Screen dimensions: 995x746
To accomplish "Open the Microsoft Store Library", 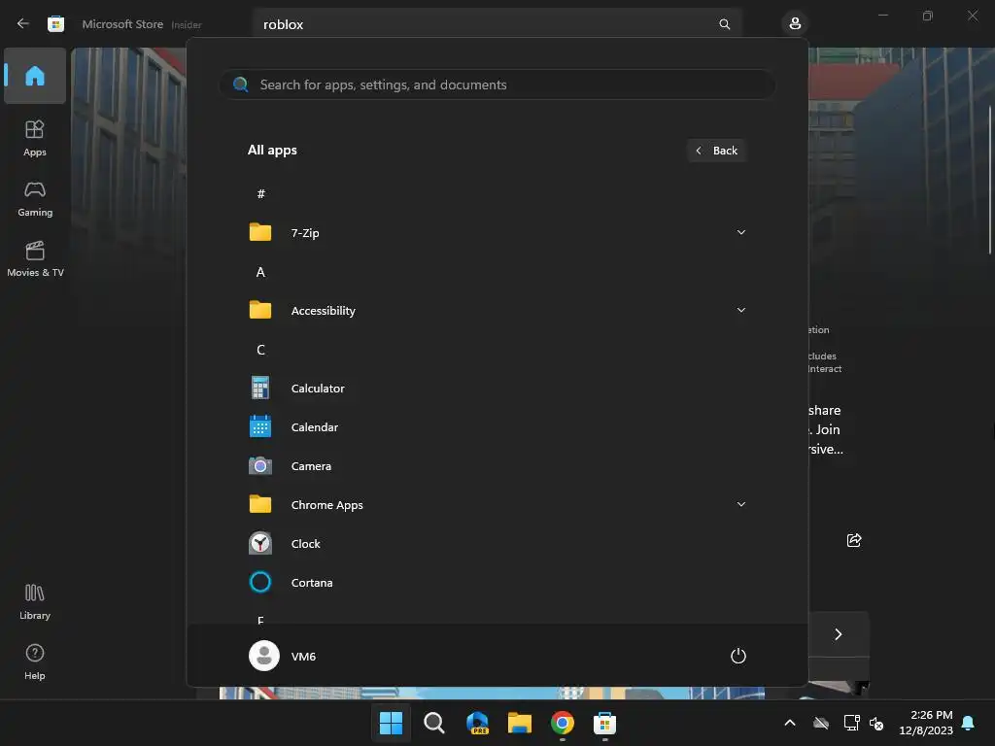I will tap(35, 602).
